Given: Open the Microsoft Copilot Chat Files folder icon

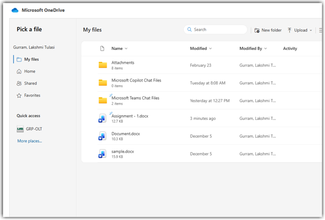Looking at the screenshot, I should (103, 83).
